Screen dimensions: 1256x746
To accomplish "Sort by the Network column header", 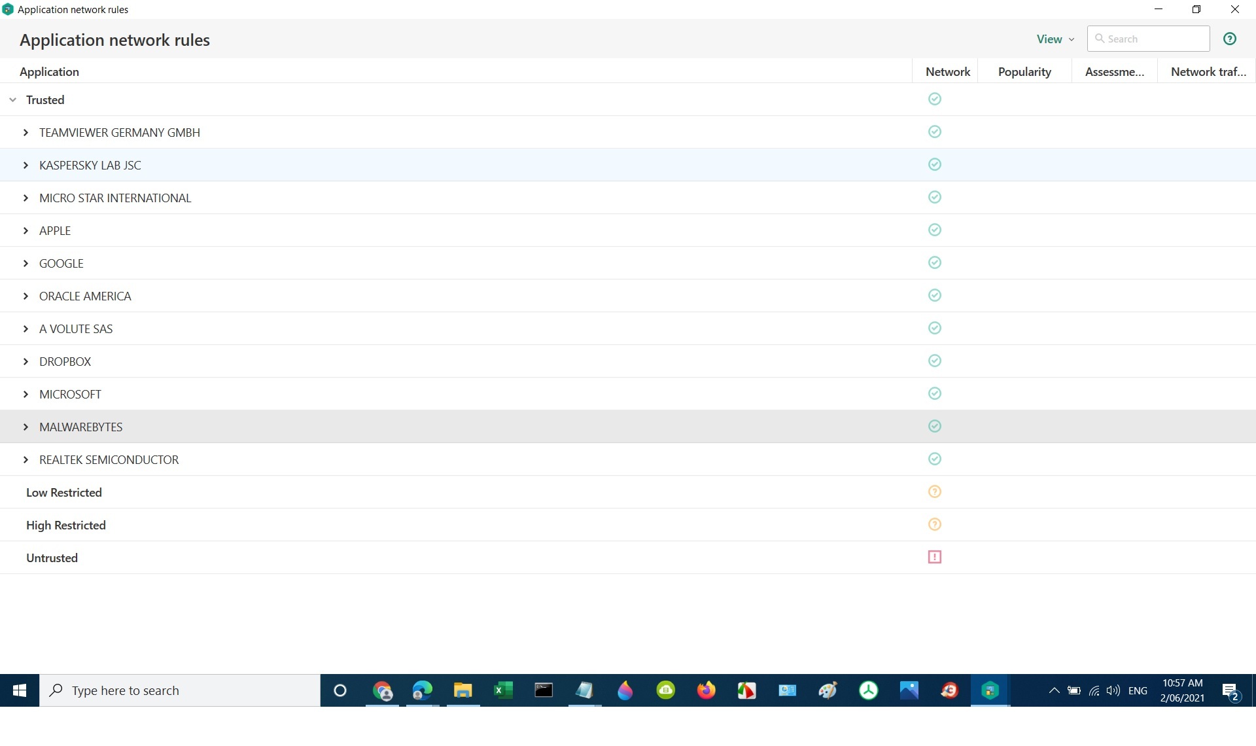I will coord(947,71).
